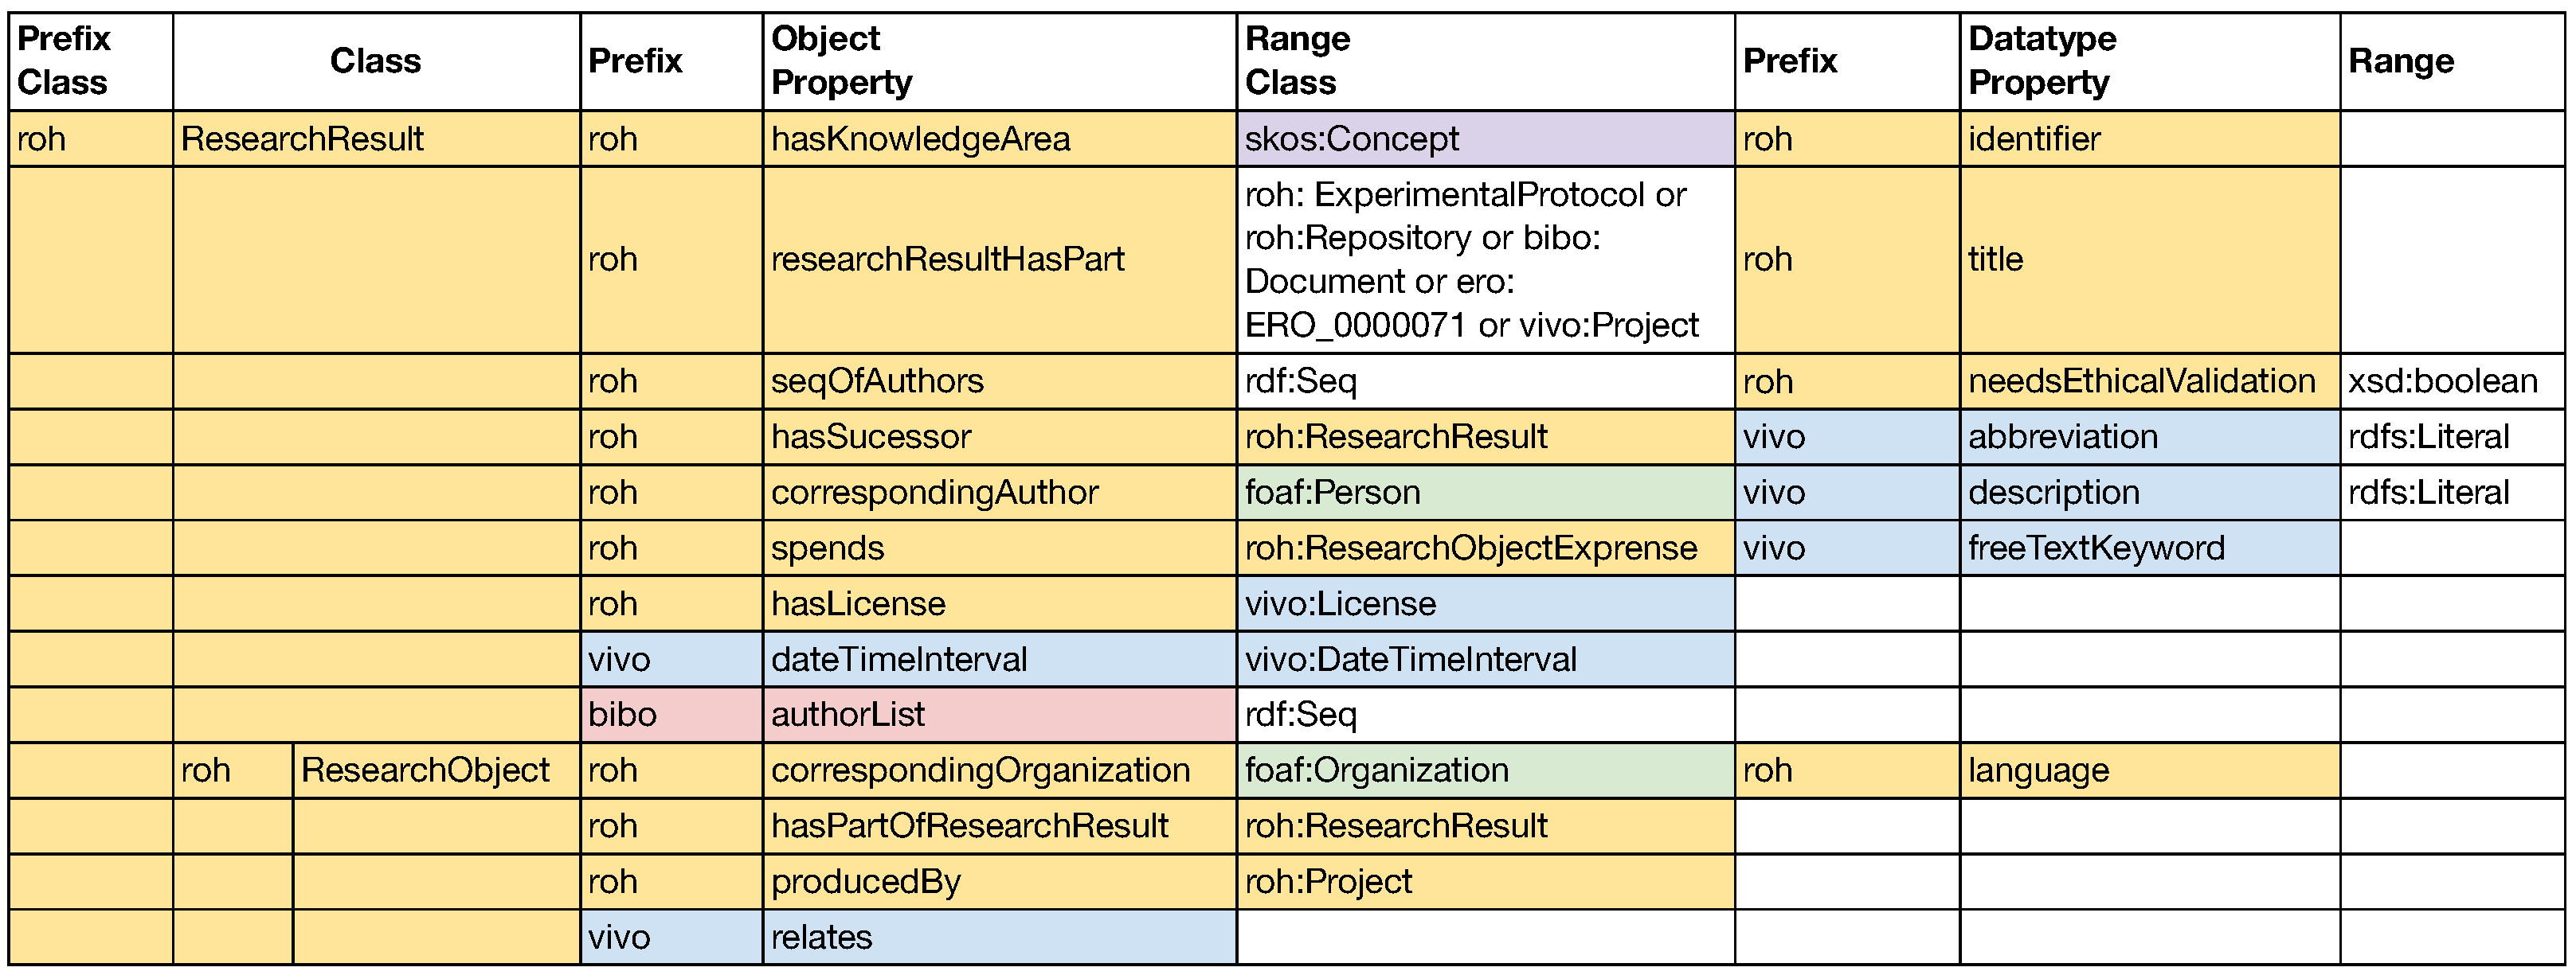Click the hasPartOfResearchResult cell
The height and width of the screenshot is (975, 2576).
click(969, 826)
